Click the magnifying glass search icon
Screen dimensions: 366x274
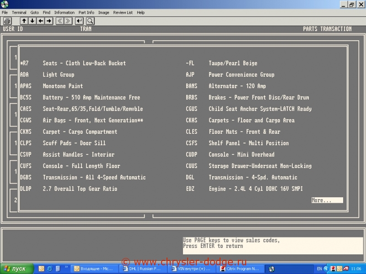coord(90,21)
